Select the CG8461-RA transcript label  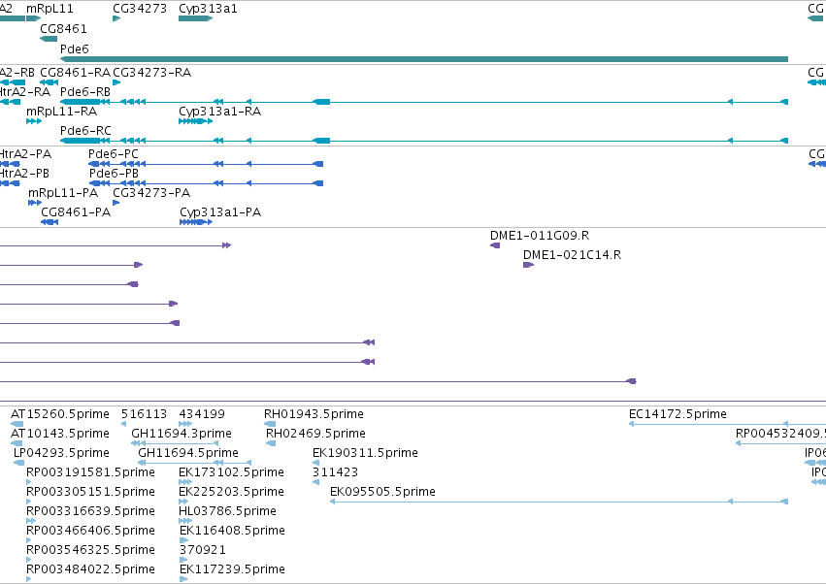[x=76, y=72]
